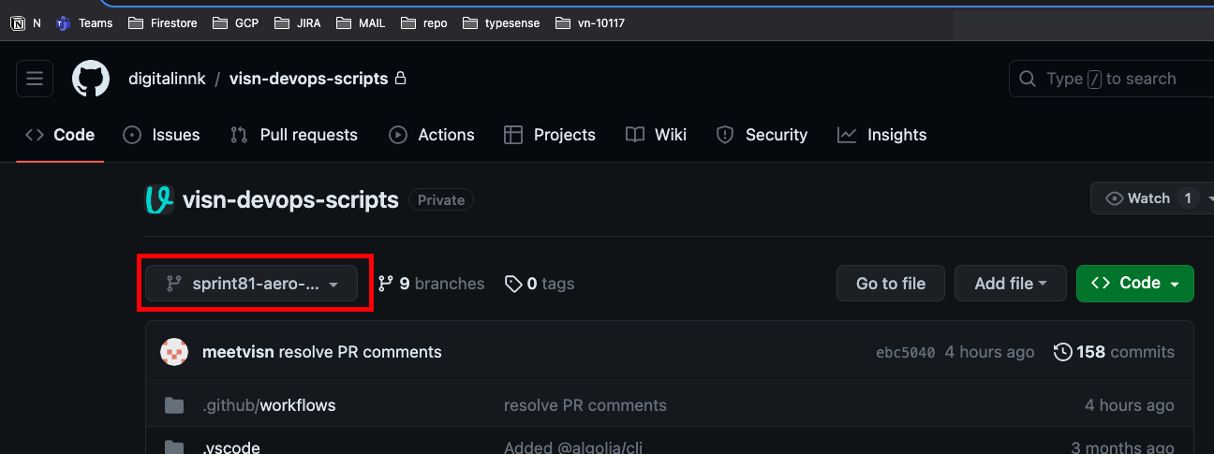Screen dimensions: 1214x454
Task: Open the 'resolve PR comments' latest commit message
Action: (361, 352)
